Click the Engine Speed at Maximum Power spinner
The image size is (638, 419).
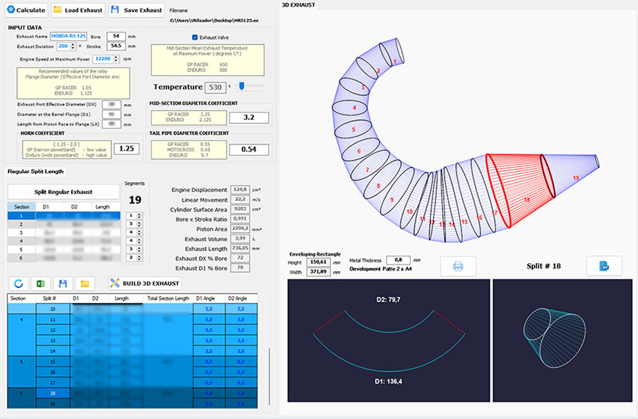117,58
